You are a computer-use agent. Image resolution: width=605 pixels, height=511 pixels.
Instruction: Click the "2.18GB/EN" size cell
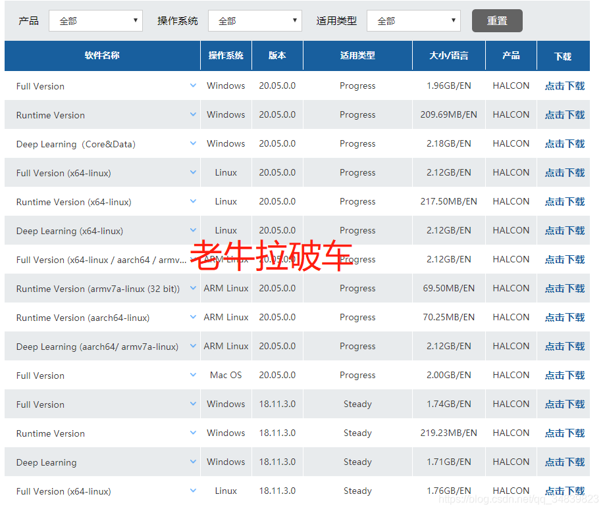click(449, 143)
